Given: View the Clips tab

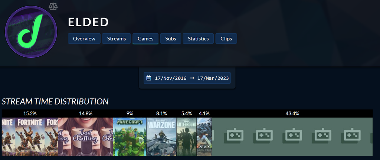Looking at the screenshot, I should pyautogui.click(x=226, y=39).
